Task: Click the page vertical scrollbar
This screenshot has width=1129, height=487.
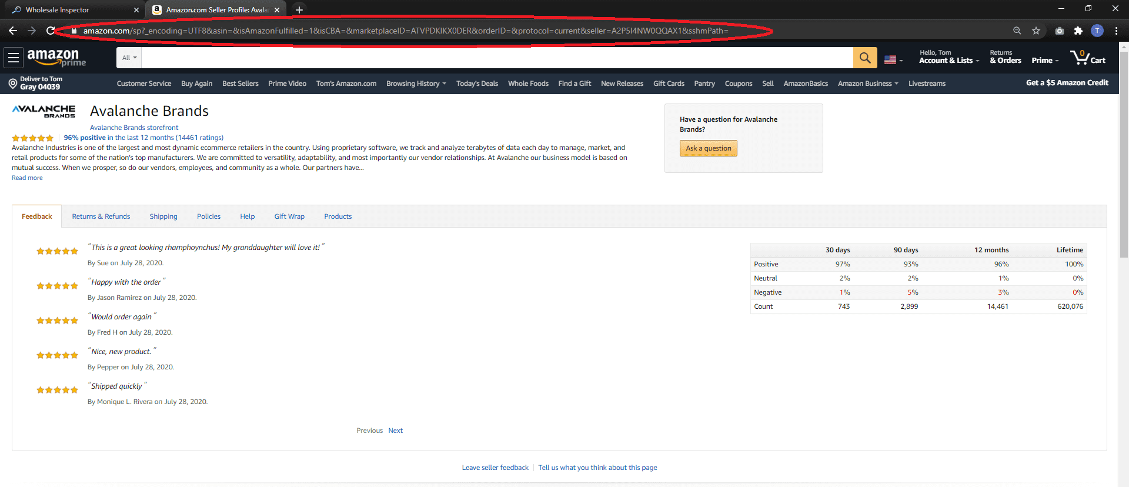Action: (x=1124, y=156)
